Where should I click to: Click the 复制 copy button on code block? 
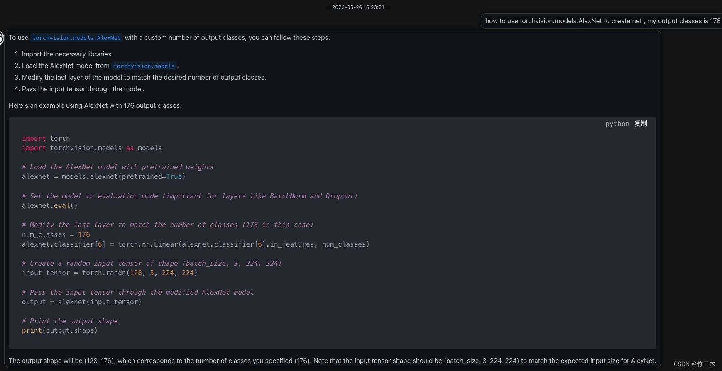coord(641,124)
